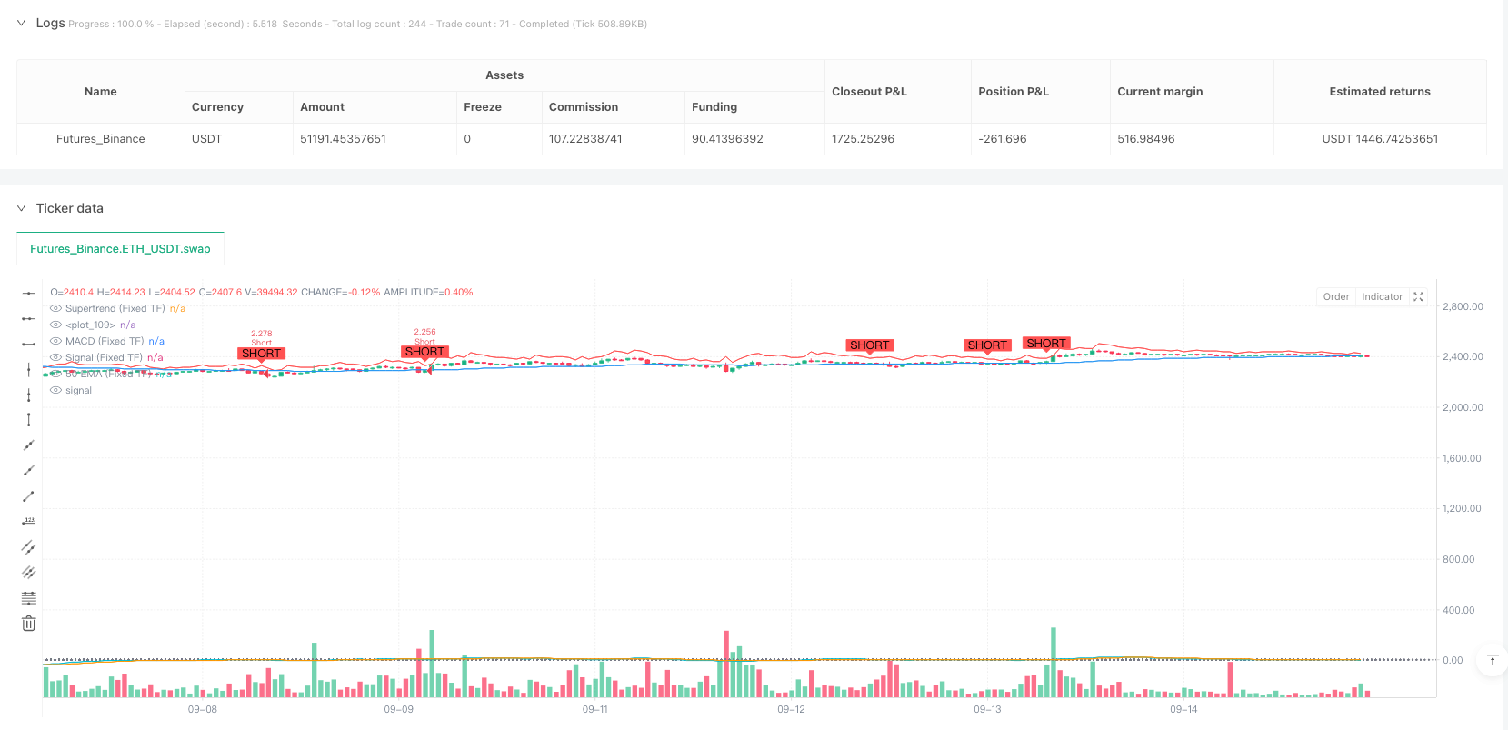Viewport: 1508px width, 730px height.
Task: Select the price line tool marked 123
Action: click(x=29, y=522)
